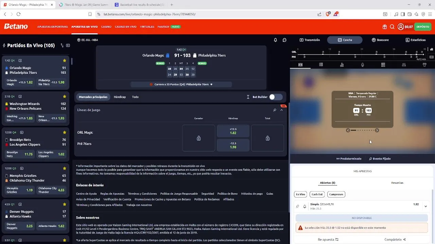Go to previous tracker slide arrow

[x=348, y=130]
